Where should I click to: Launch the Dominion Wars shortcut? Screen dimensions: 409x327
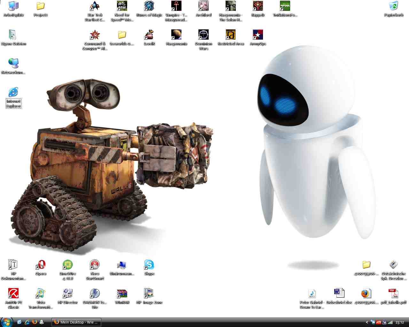click(204, 35)
